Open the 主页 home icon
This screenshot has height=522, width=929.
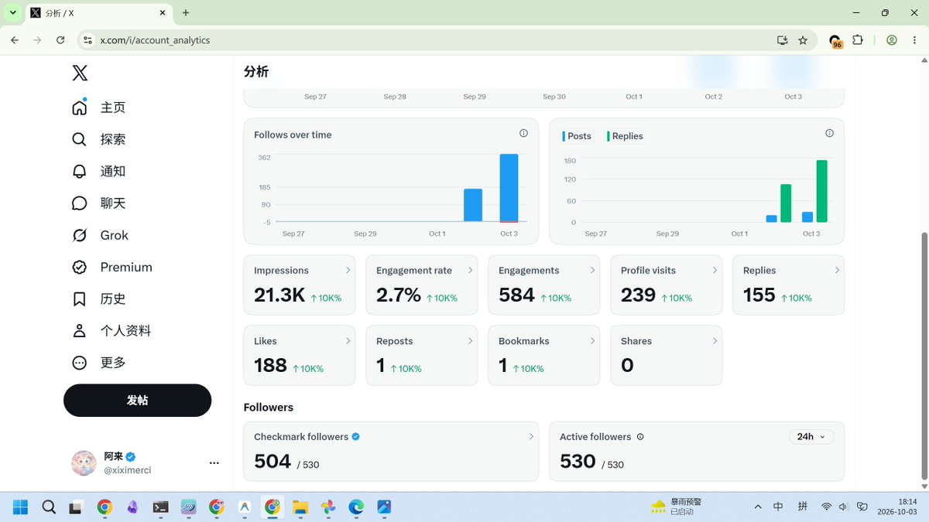click(79, 107)
